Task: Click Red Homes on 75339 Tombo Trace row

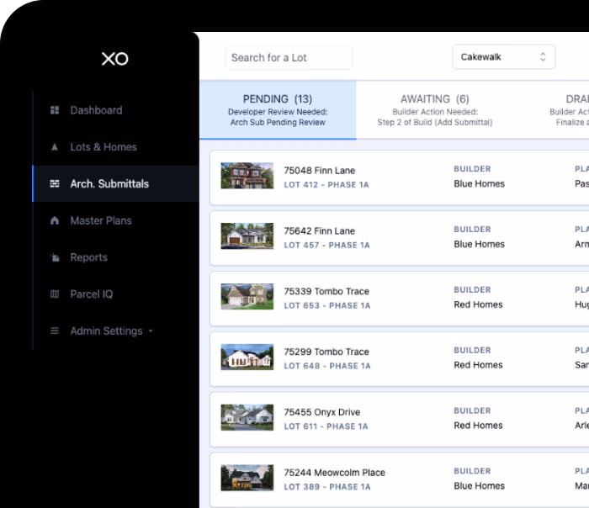Action: click(478, 304)
